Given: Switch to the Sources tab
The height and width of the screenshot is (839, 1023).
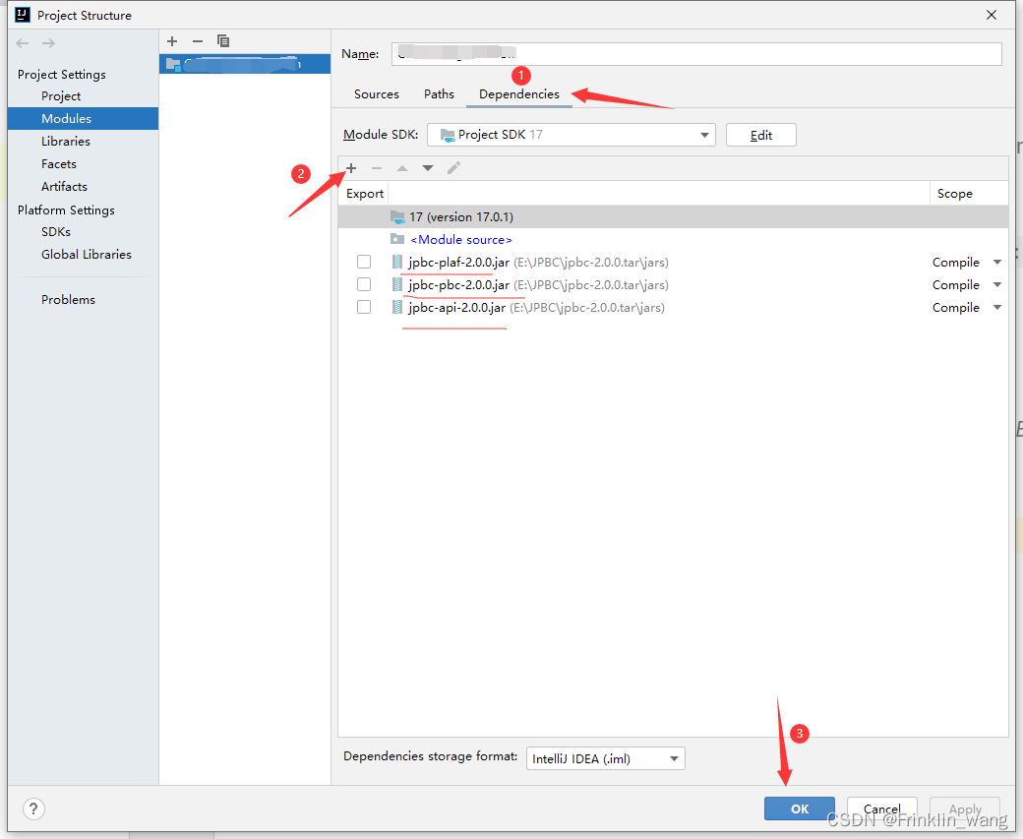Looking at the screenshot, I should tap(377, 93).
